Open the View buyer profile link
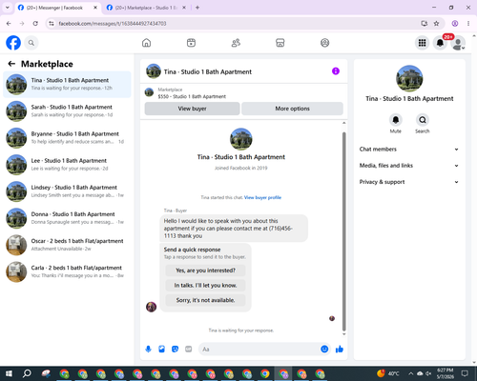477x381 pixels. tap(262, 197)
